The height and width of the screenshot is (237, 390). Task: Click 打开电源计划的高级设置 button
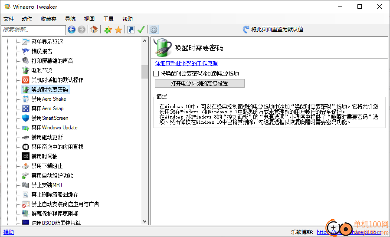[x=200, y=83]
